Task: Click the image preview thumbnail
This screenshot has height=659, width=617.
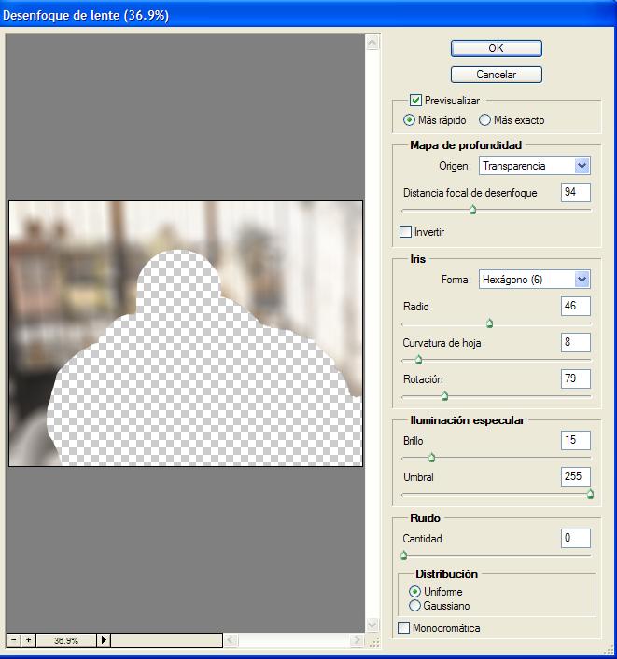Action: (x=185, y=334)
